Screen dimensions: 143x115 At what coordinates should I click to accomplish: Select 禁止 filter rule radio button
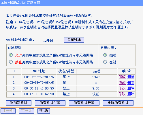pos(11,62)
